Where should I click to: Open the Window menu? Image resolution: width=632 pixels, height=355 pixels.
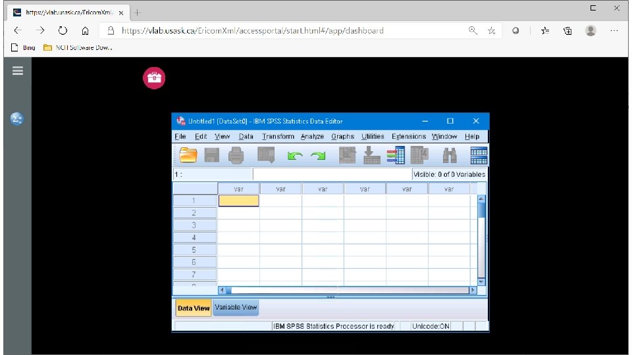click(444, 137)
